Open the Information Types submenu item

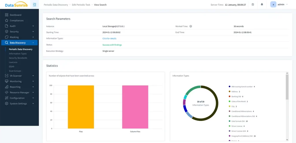click(x=18, y=54)
